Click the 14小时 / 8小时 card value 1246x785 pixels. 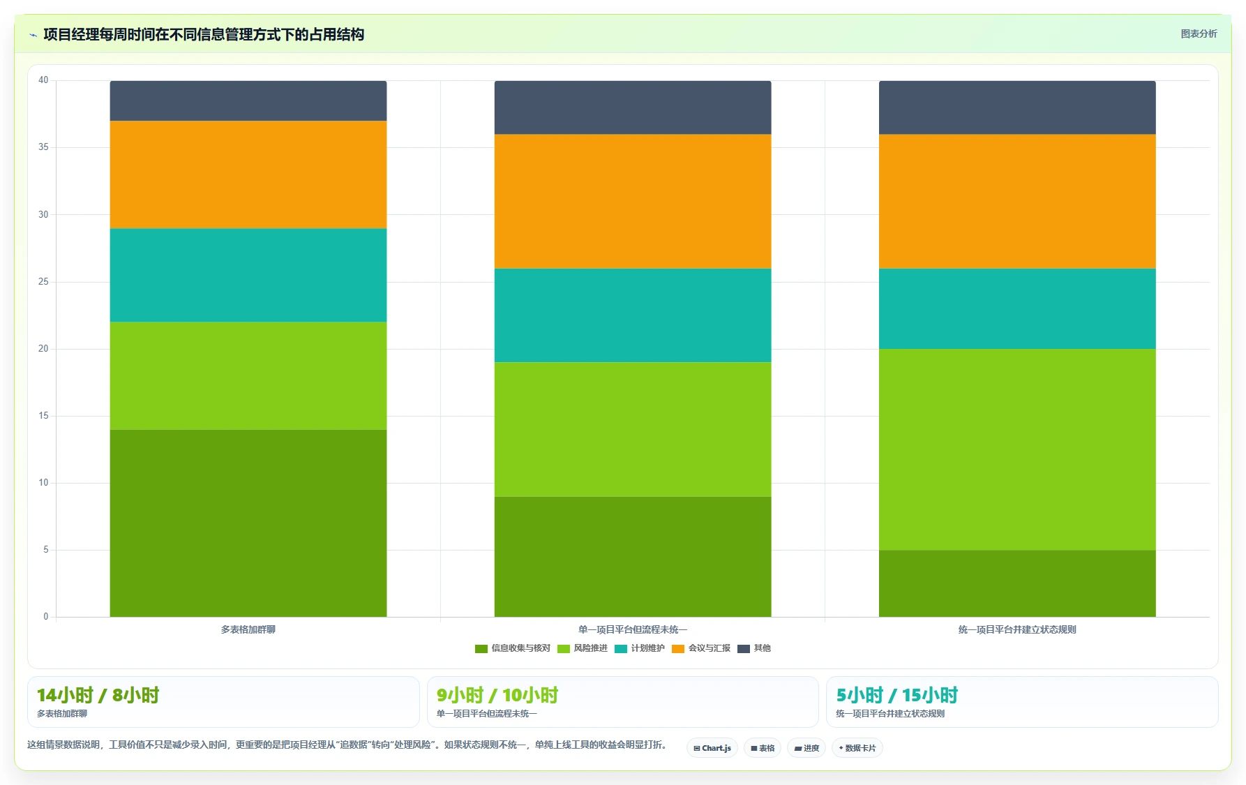(x=98, y=695)
